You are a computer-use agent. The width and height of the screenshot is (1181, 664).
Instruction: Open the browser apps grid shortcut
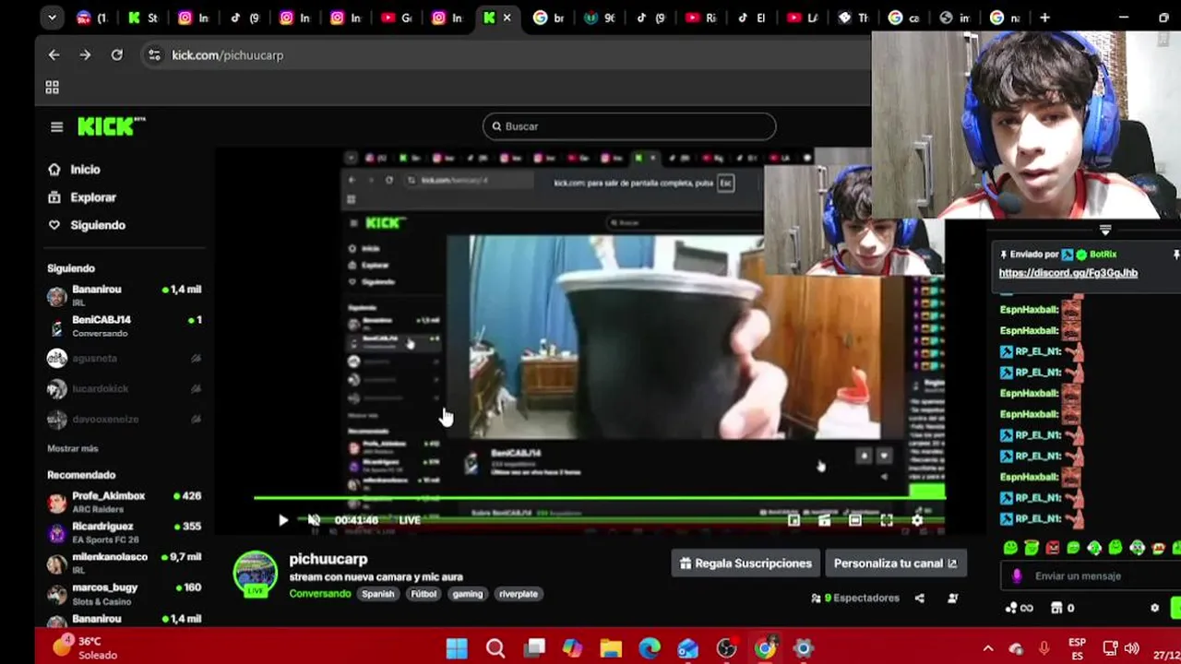53,88
